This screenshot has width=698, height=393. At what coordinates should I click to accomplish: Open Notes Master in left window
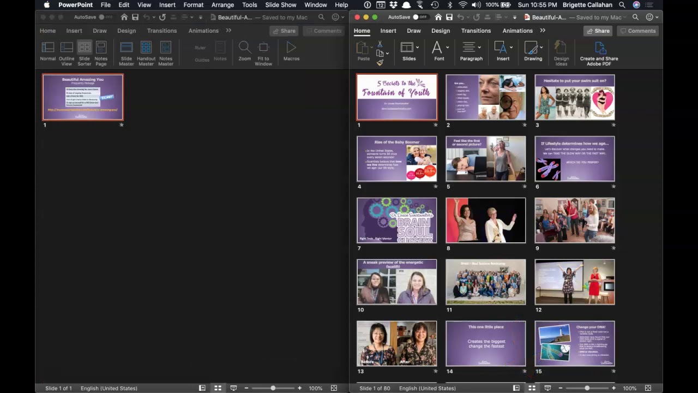pyautogui.click(x=166, y=53)
